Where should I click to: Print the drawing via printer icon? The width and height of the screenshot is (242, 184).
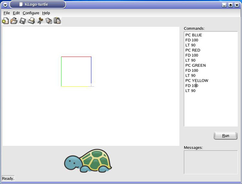pos(31,21)
